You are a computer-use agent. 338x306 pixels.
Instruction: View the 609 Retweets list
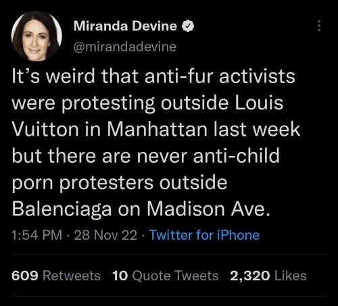point(56,276)
